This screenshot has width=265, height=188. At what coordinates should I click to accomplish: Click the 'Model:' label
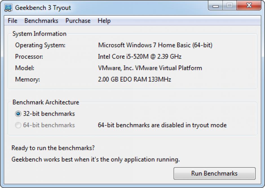[25, 68]
